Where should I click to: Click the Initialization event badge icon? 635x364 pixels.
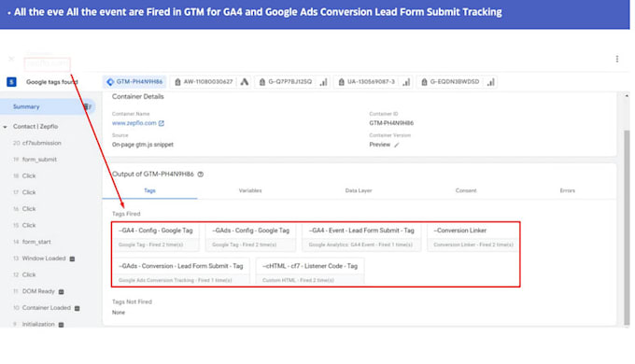61,325
